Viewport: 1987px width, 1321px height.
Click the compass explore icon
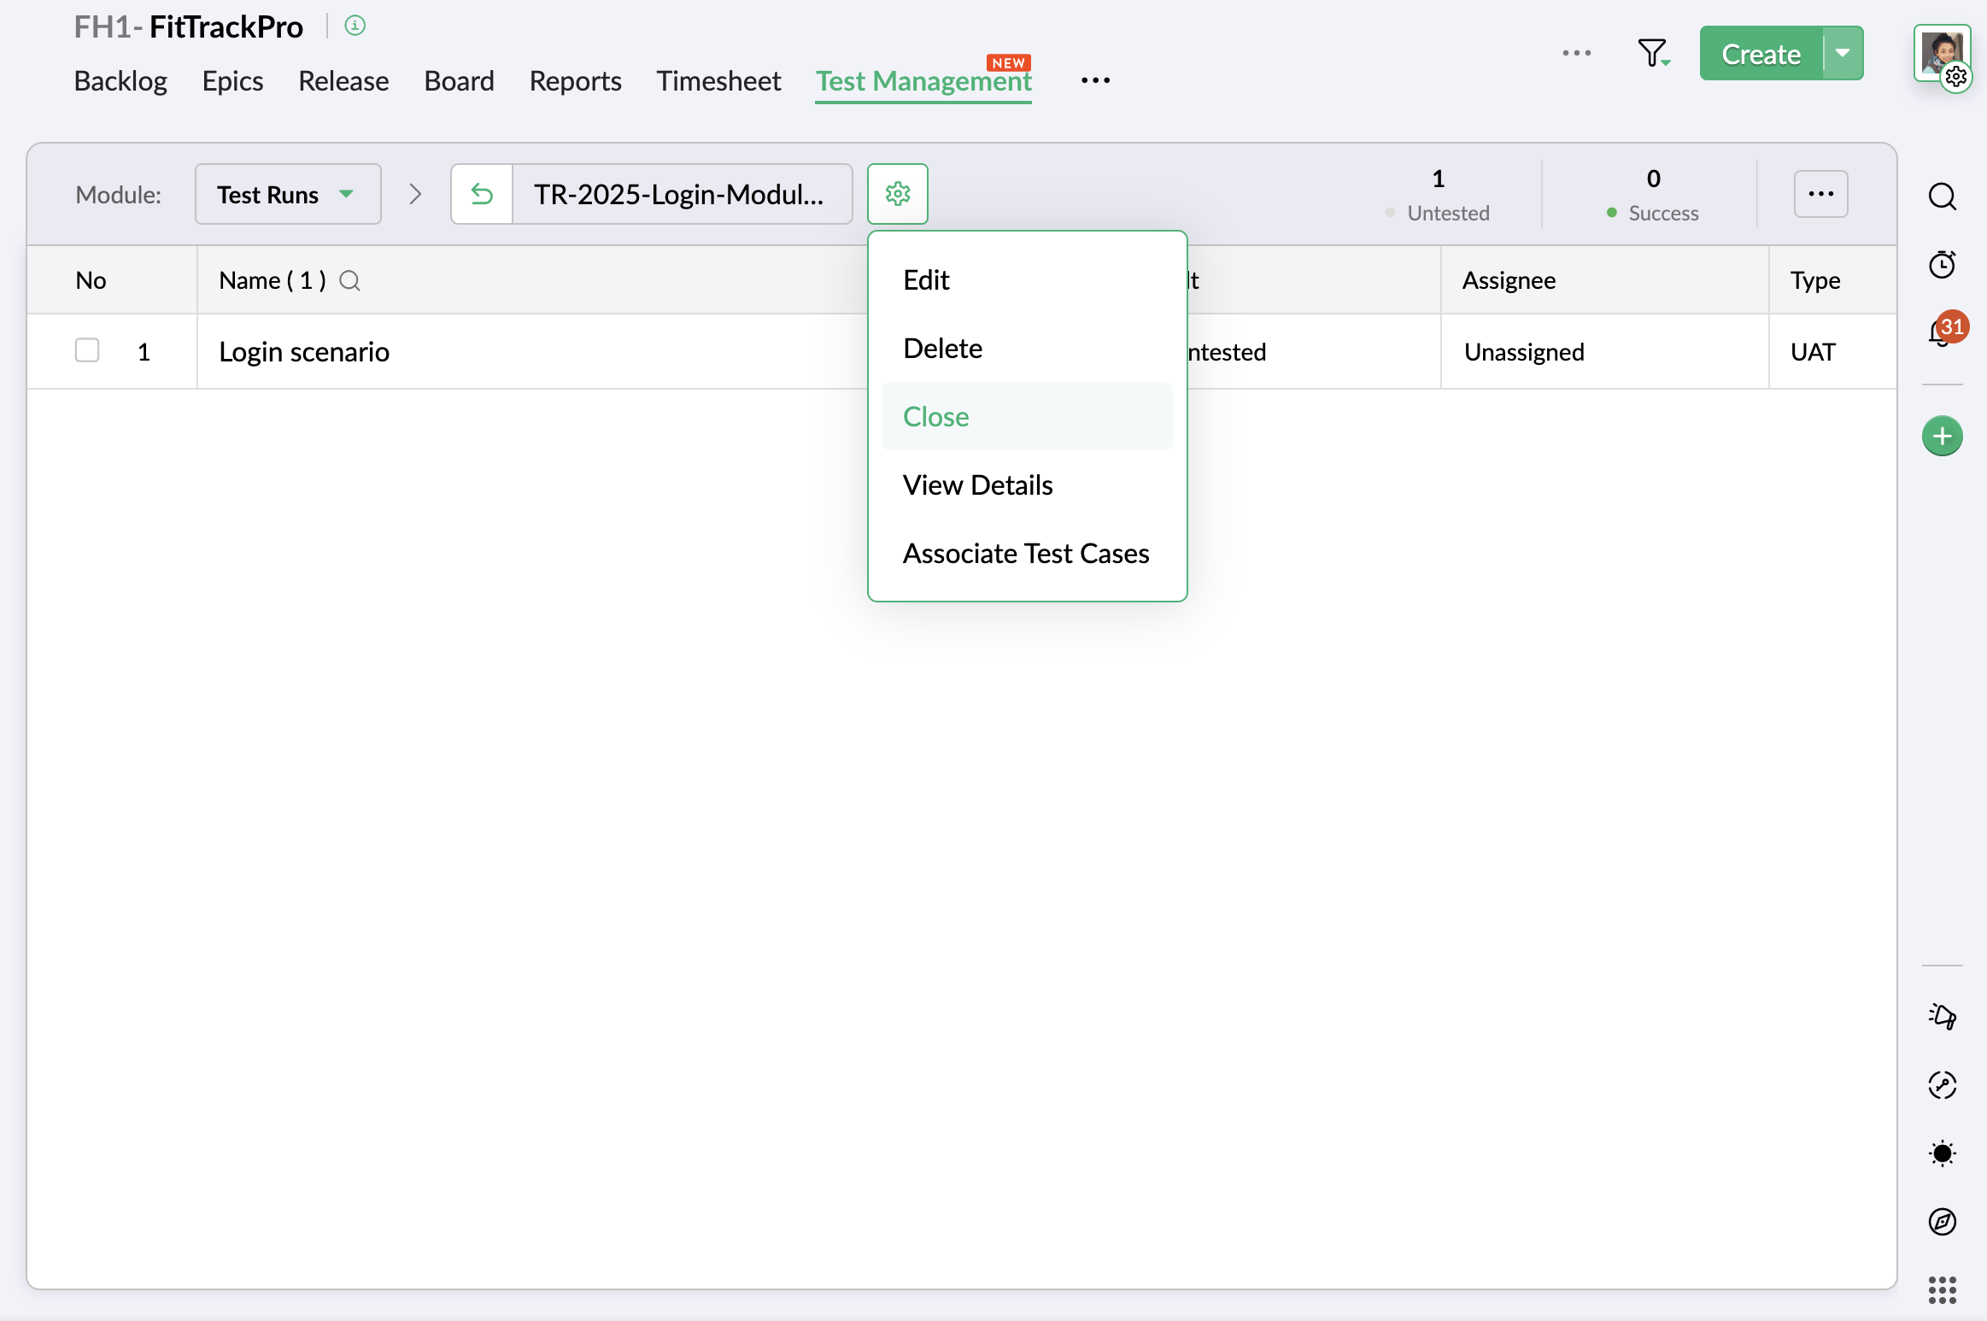(1942, 1222)
